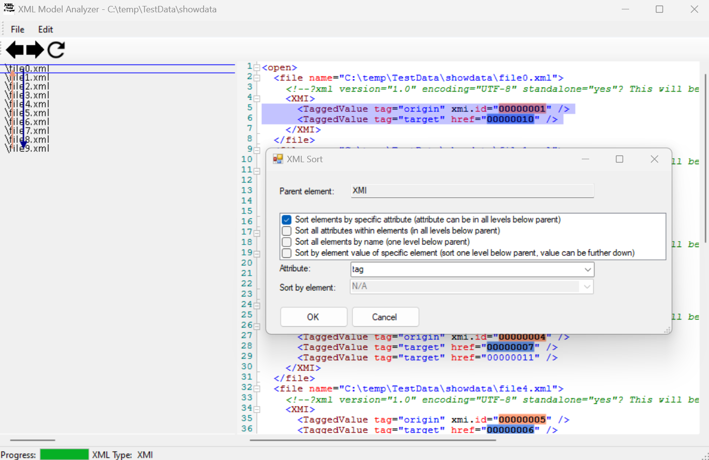Viewport: 709px width, 460px height.
Task: Click the icon in the XML Sort dialog title
Action: [278, 159]
